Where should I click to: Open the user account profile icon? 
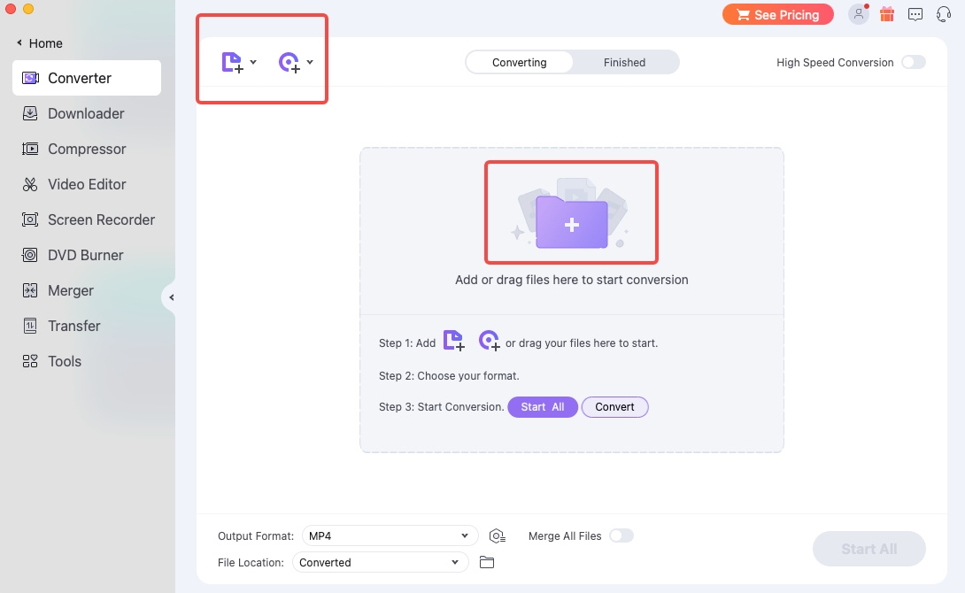(858, 14)
